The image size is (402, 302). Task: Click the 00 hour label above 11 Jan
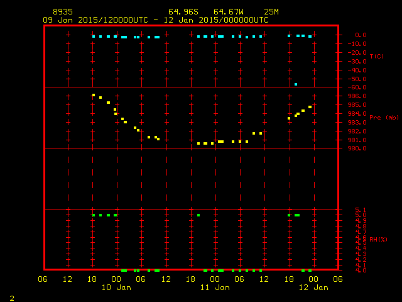pos(215,279)
